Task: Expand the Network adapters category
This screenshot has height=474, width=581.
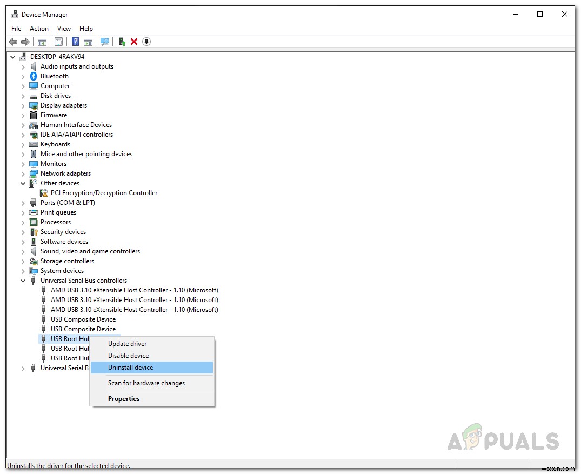Action: coord(22,173)
